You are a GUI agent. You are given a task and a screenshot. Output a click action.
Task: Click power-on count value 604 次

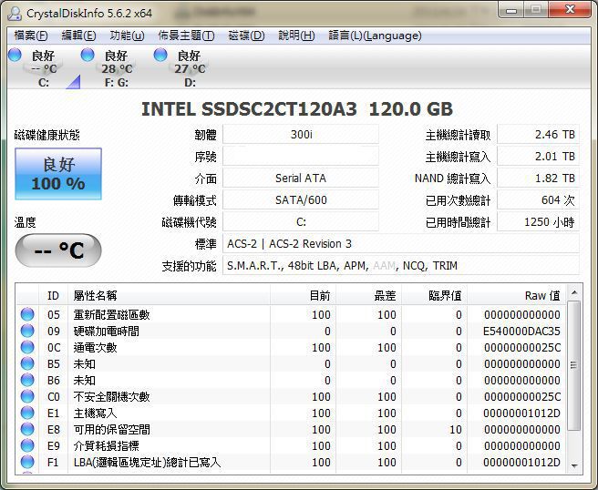(x=538, y=200)
